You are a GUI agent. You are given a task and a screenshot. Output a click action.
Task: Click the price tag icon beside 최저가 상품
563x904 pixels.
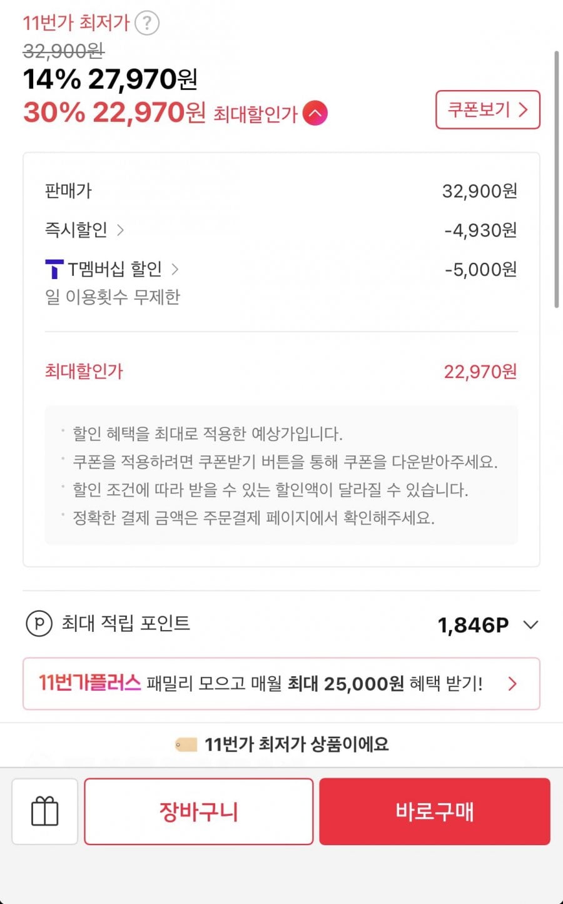(x=186, y=744)
